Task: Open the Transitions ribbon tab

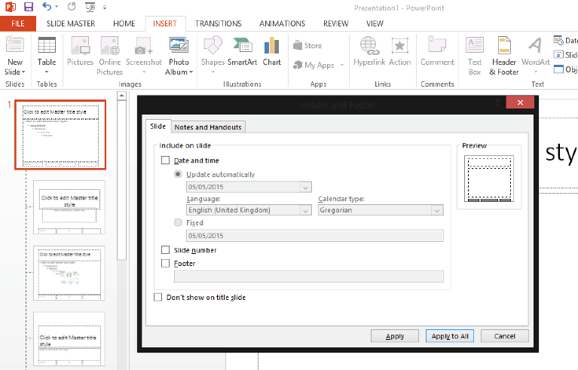Action: coord(218,23)
